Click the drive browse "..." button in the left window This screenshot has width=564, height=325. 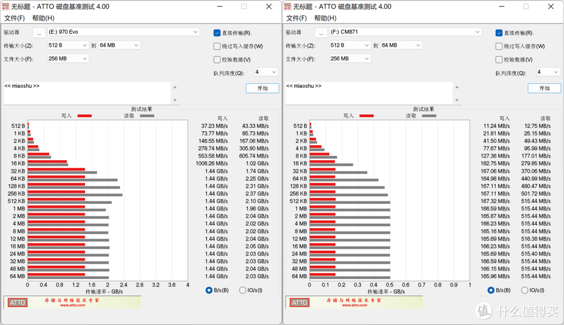(39, 31)
